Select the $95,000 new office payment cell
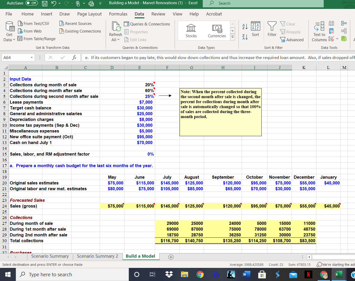The width and height of the screenshot is (355, 281). (x=139, y=137)
